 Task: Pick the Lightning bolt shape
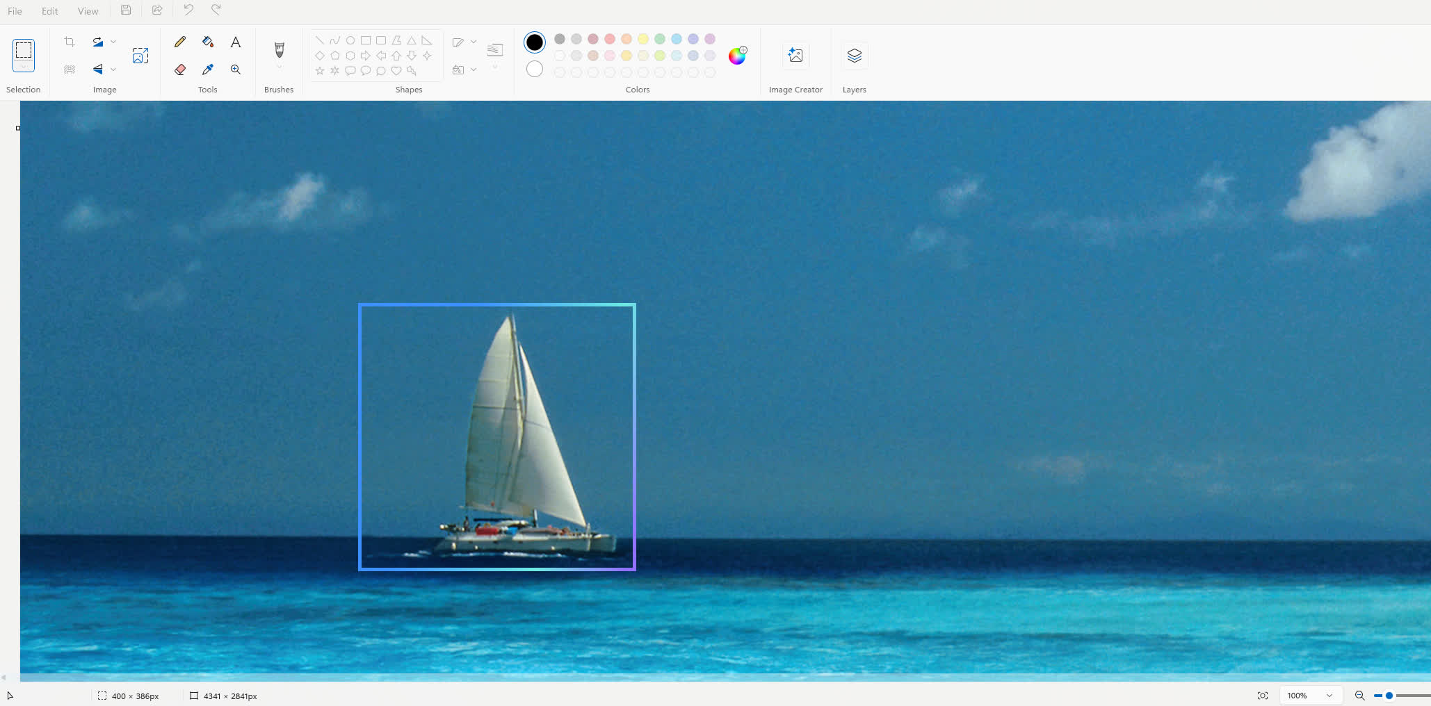point(412,71)
